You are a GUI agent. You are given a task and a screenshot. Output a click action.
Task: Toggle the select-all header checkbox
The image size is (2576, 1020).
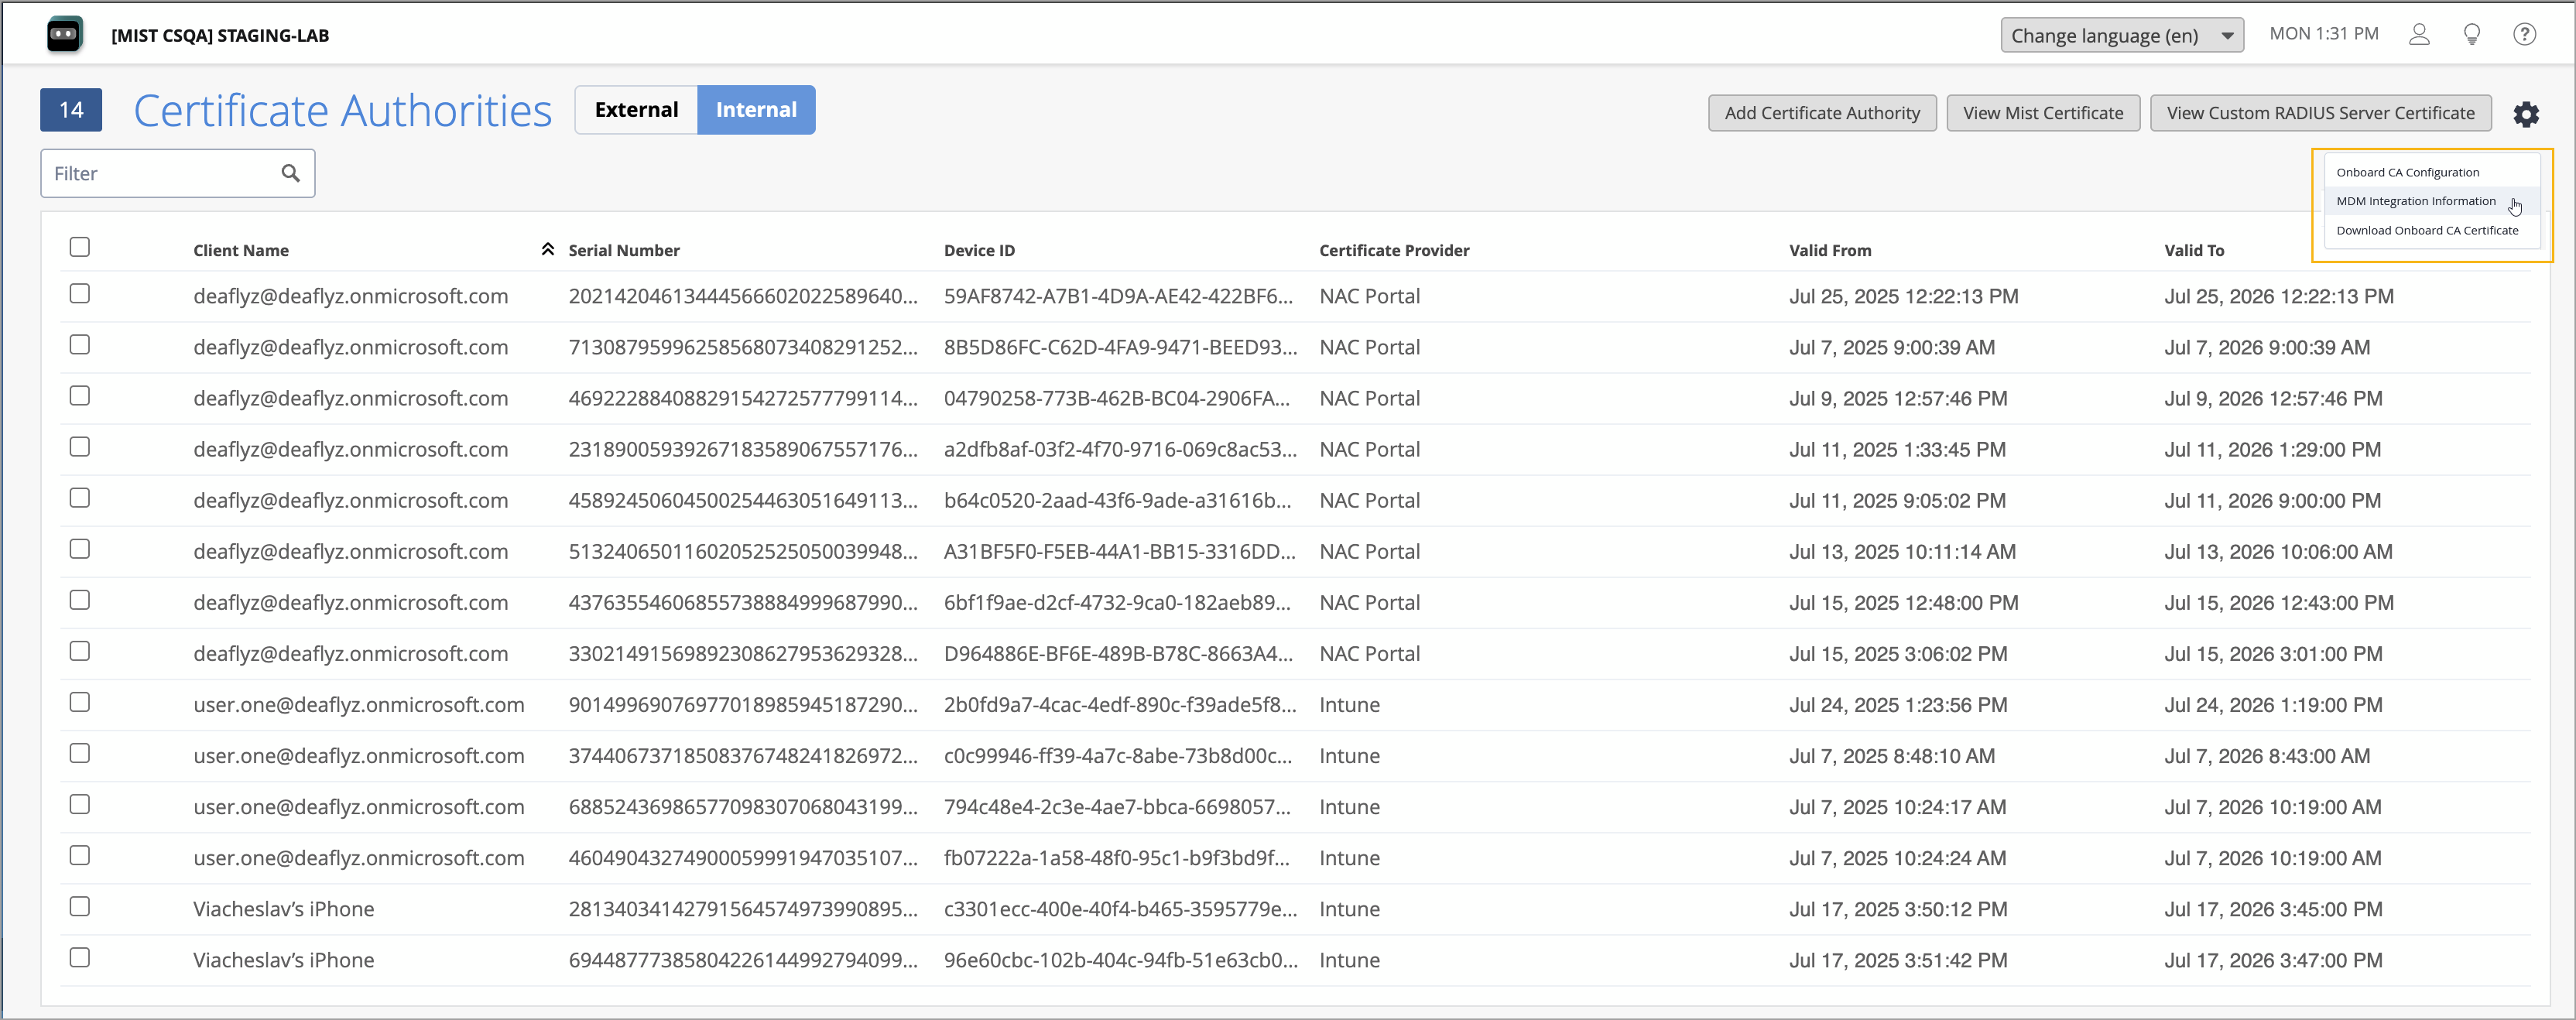(80, 247)
